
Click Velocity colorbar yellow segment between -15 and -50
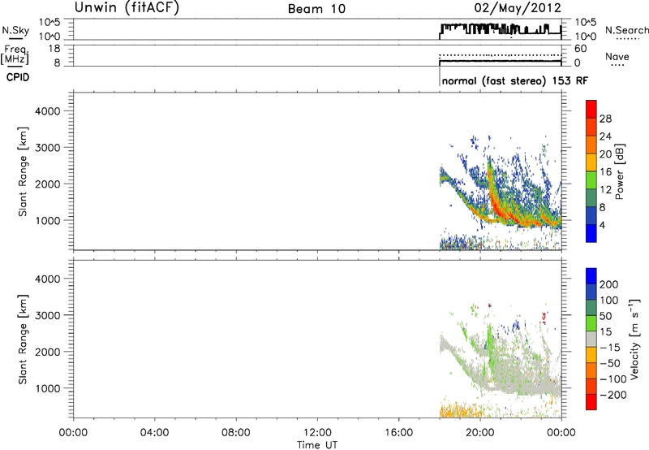[591, 355]
